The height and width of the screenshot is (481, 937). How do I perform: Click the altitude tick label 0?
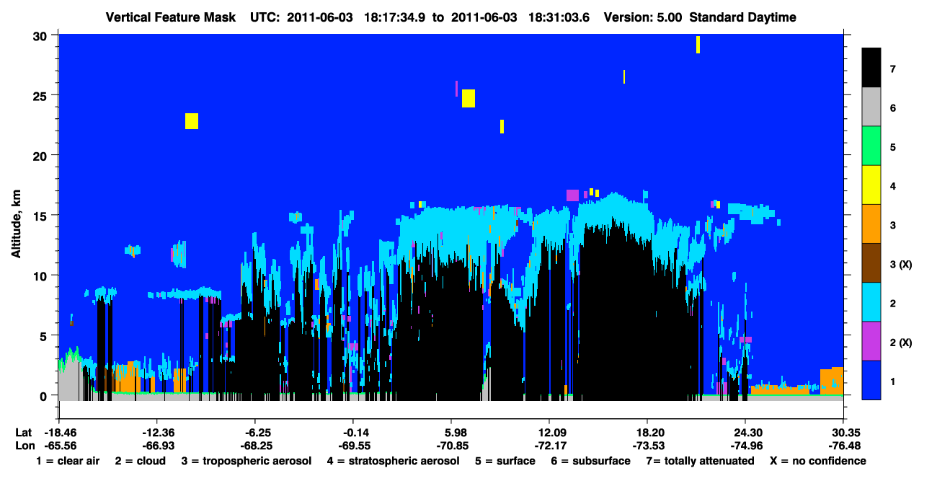tap(44, 395)
